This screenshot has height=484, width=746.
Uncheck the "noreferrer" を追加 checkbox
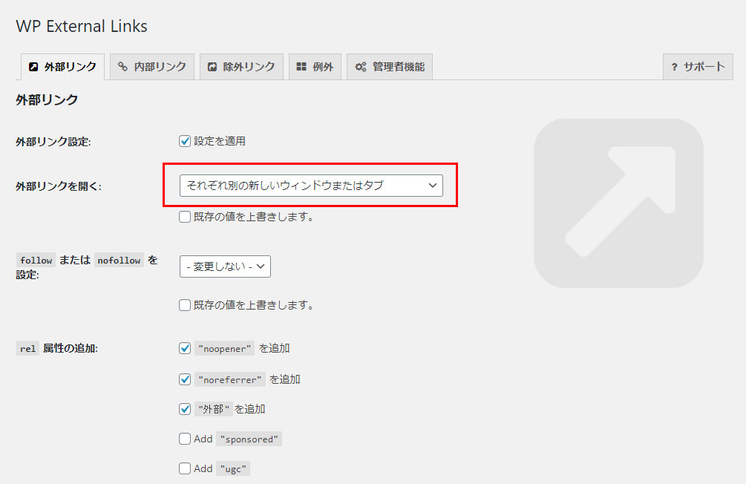186,379
